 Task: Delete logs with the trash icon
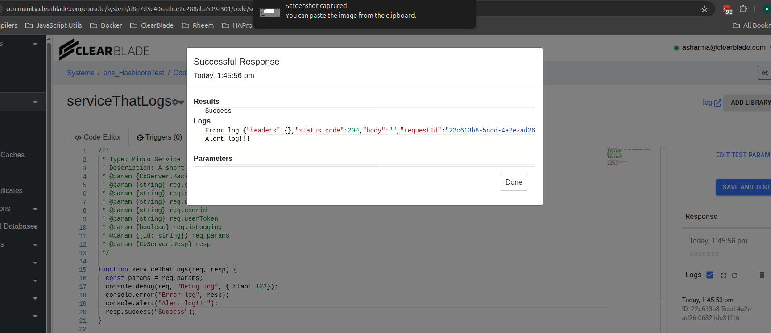coord(762,275)
